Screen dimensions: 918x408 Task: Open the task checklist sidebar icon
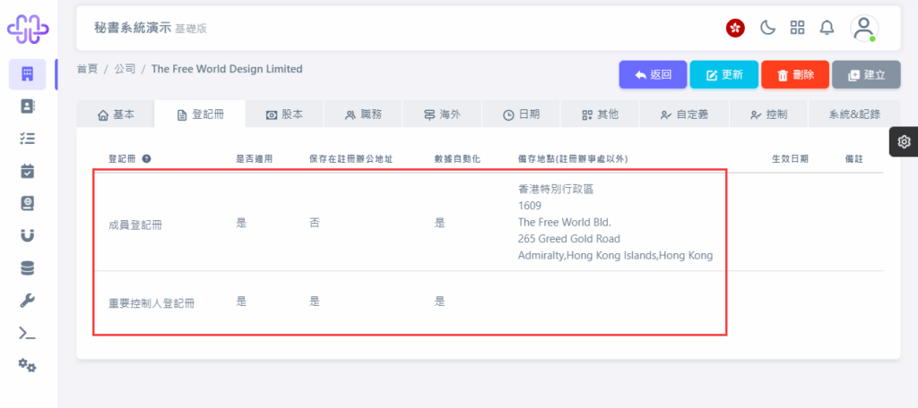(28, 138)
